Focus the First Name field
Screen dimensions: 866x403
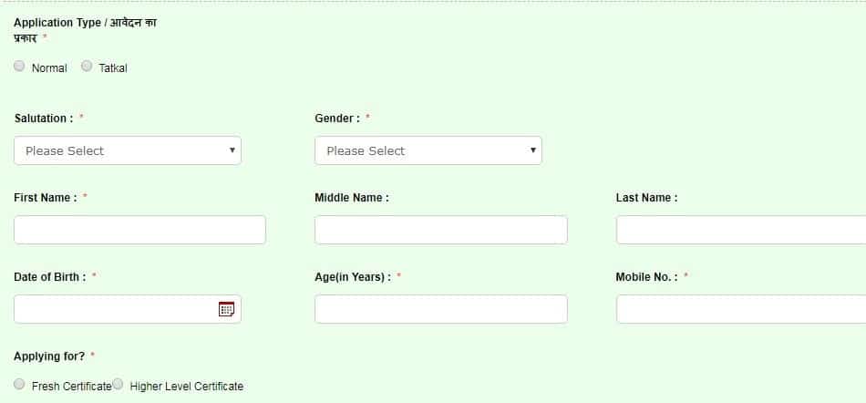139,230
